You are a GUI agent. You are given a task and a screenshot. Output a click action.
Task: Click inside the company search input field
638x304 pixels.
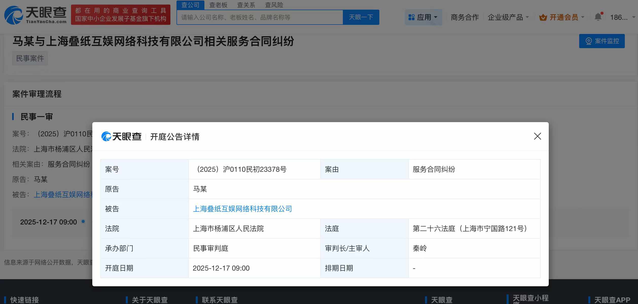(259, 17)
